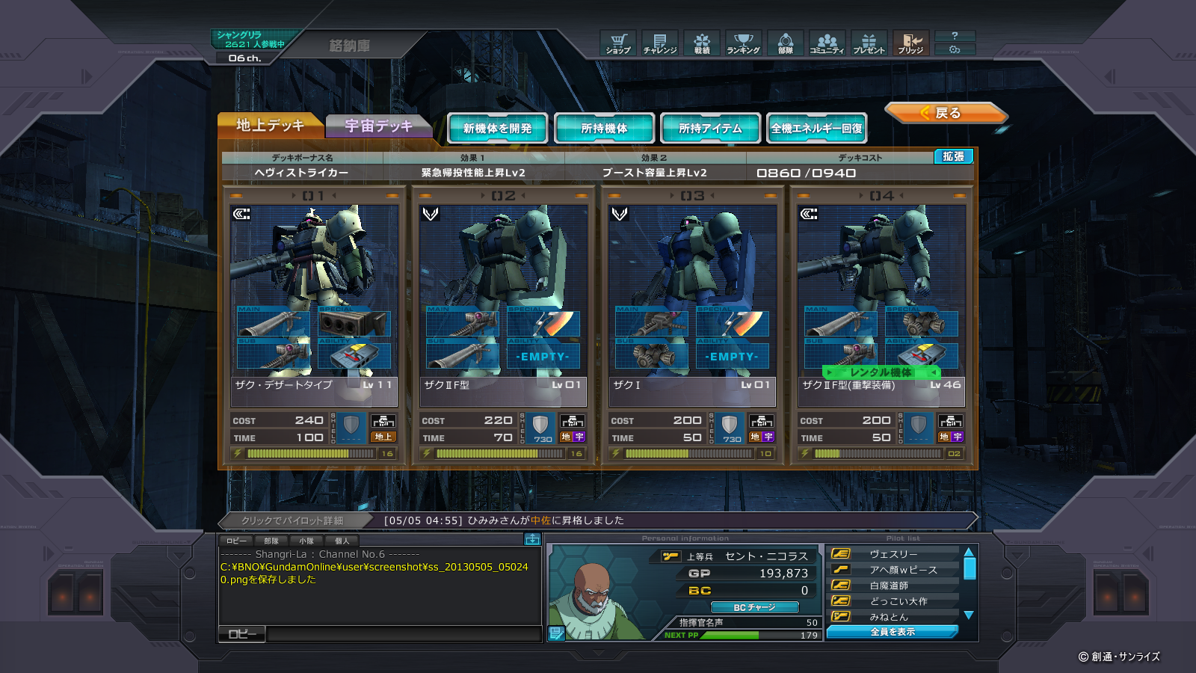Viewport: 1196px width, 673px height.
Task: Click 全員を表示 to show all pilots
Action: [893, 632]
